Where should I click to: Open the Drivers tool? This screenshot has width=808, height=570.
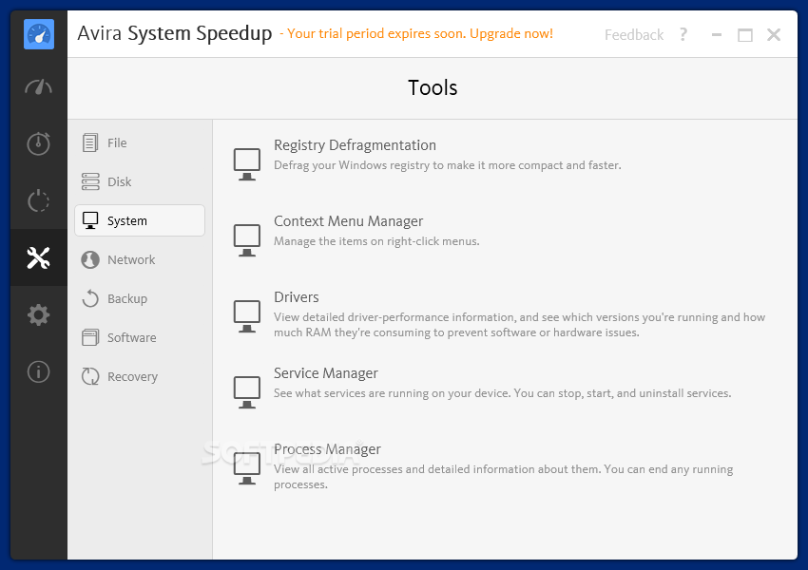(x=296, y=297)
